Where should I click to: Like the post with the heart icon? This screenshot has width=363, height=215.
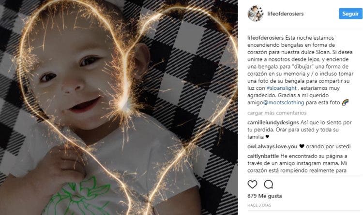point(252,184)
